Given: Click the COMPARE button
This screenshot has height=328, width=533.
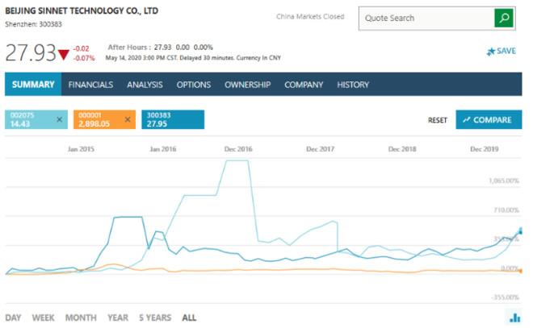Looking at the screenshot, I should 489,119.
